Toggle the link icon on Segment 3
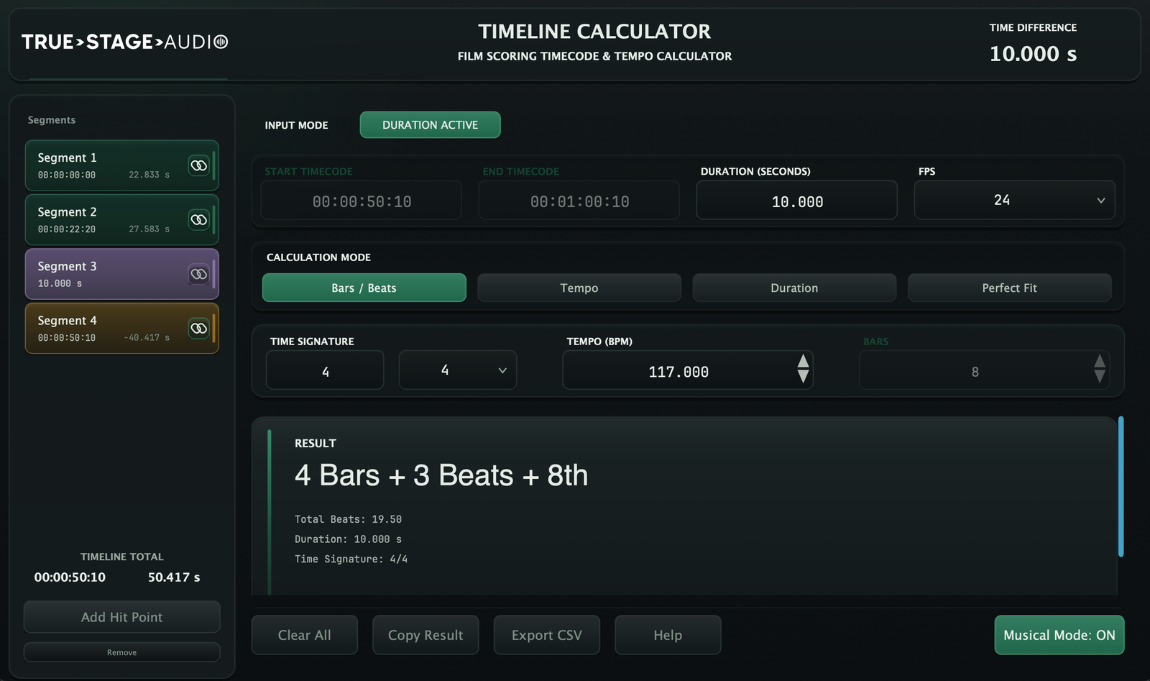 point(198,274)
